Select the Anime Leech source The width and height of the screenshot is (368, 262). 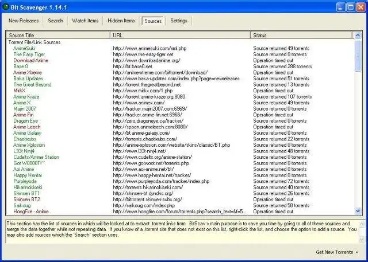27,127
